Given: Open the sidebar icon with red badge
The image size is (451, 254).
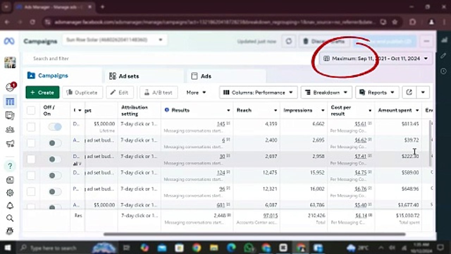Looking at the screenshot, I should coord(10,87).
